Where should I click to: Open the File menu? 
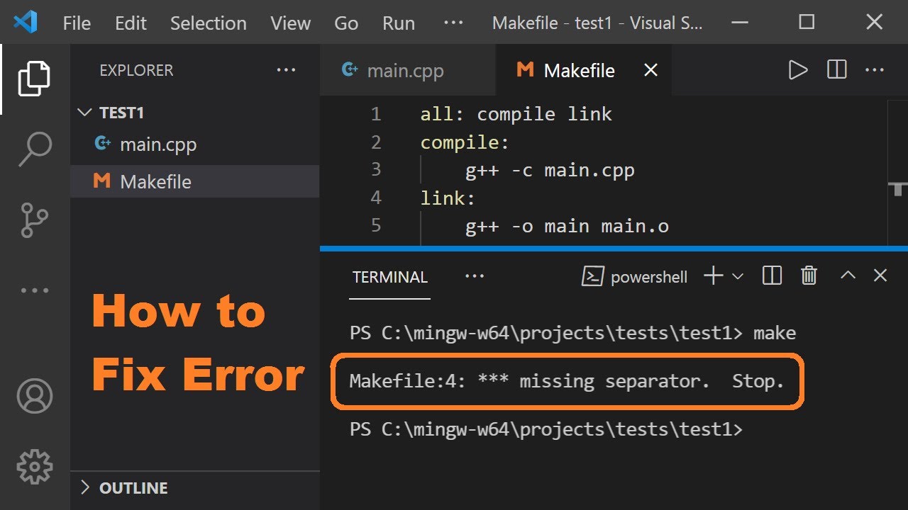[x=77, y=23]
